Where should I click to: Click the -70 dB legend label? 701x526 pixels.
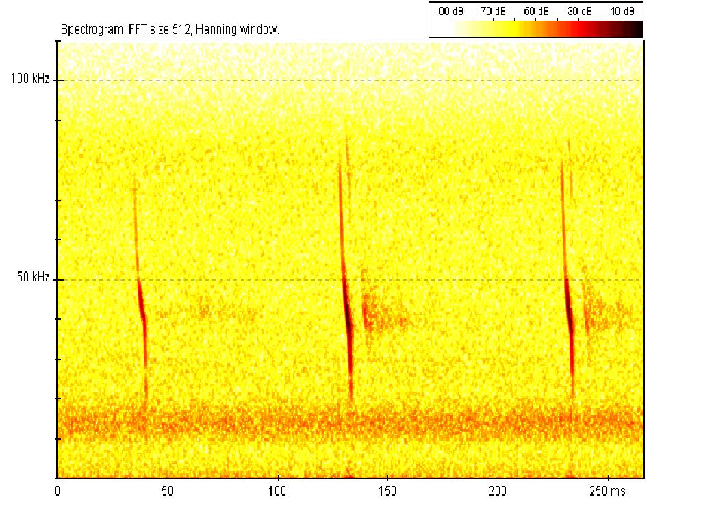492,11
